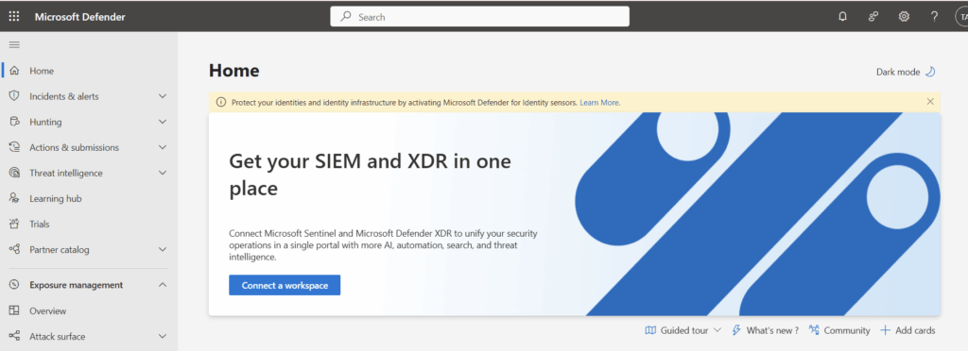Collapse Exposure management chevron
Image resolution: width=968 pixels, height=351 pixels.
tap(163, 285)
